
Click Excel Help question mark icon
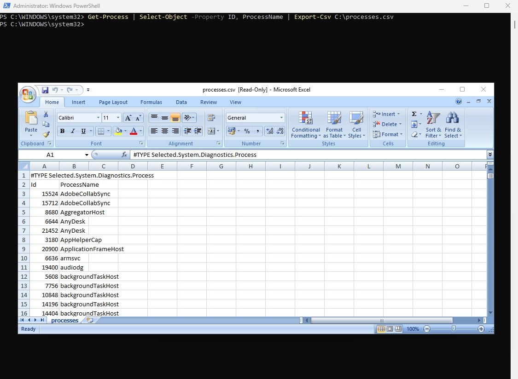click(x=459, y=101)
